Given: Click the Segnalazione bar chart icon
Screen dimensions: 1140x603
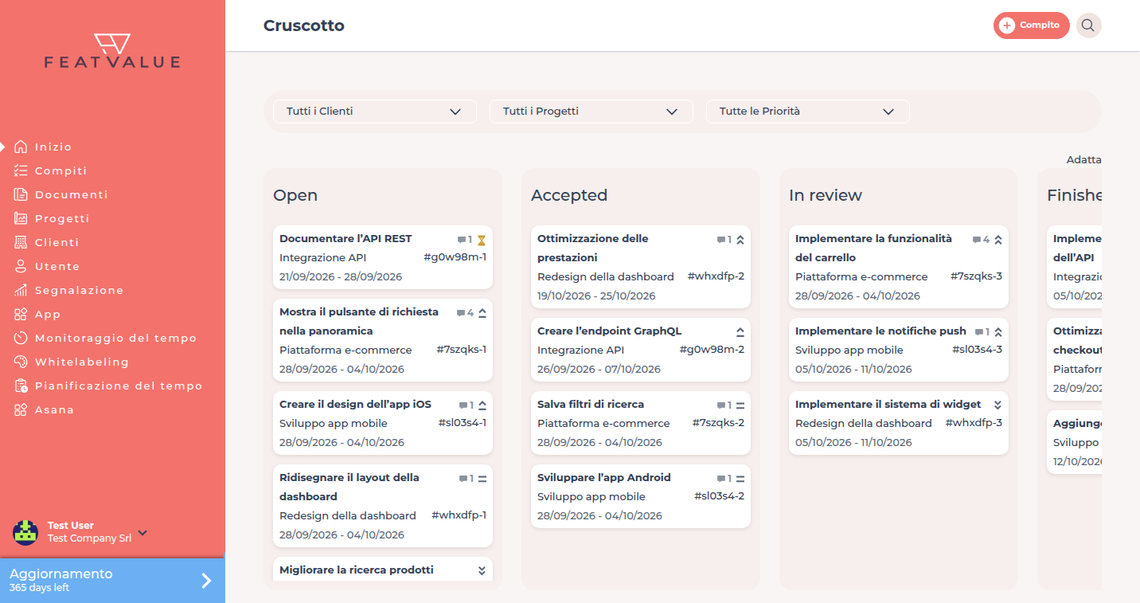Looking at the screenshot, I should (x=21, y=290).
